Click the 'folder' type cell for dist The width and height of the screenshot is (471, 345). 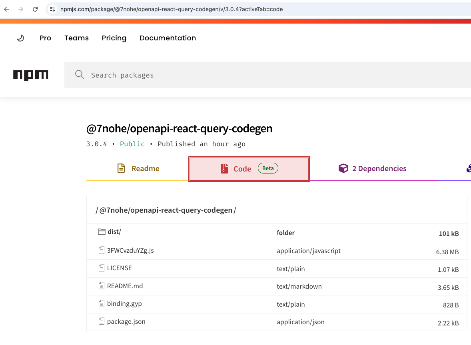click(x=285, y=233)
